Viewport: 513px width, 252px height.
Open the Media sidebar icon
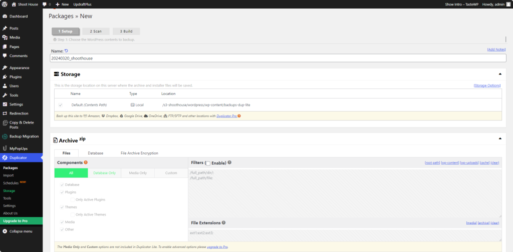coord(5,37)
